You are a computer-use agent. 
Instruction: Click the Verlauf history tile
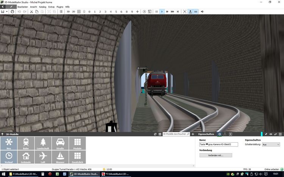tap(9, 157)
